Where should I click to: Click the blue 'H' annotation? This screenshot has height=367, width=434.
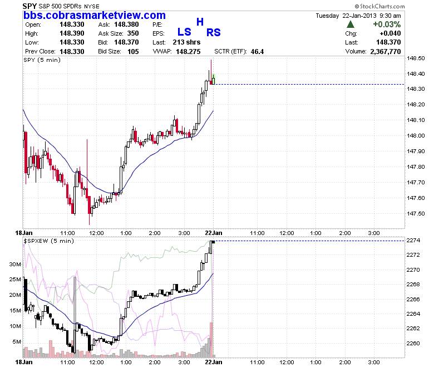200,22
